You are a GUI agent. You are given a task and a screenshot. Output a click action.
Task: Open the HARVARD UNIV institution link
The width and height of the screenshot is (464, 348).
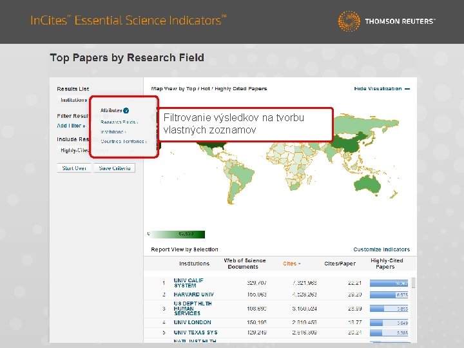click(194, 295)
